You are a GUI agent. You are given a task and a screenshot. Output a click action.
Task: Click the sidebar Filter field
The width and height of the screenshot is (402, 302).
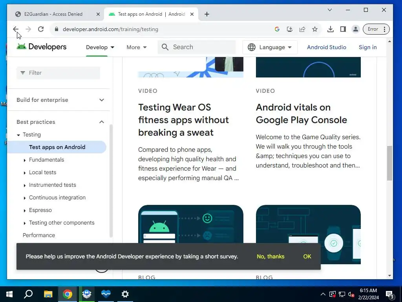[x=58, y=73]
